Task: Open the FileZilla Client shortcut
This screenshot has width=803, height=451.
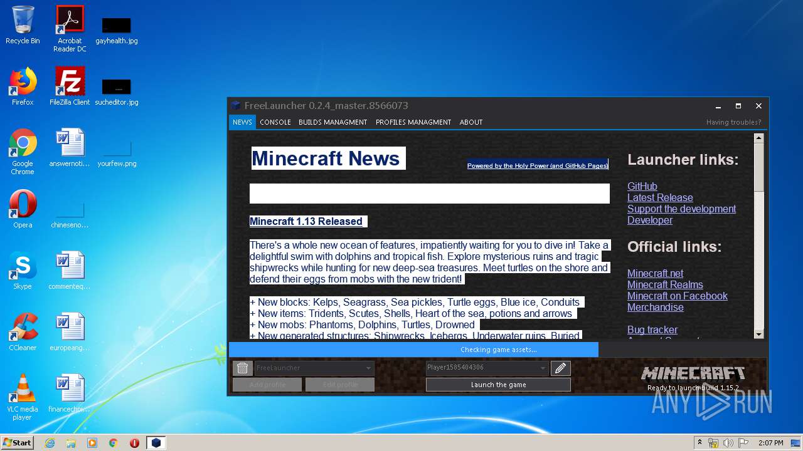Action: coord(70,86)
